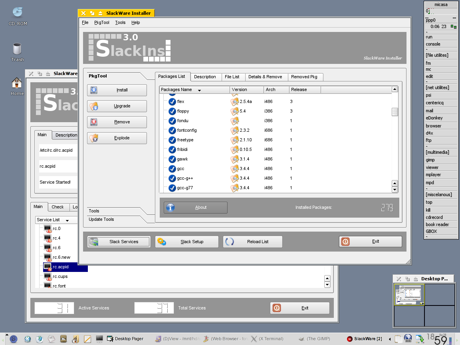Click Exit in the services window
Screen dimensions: 460x345
[300, 308]
